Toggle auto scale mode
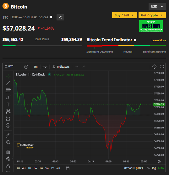Screen dimensions: 169x175 161,168
